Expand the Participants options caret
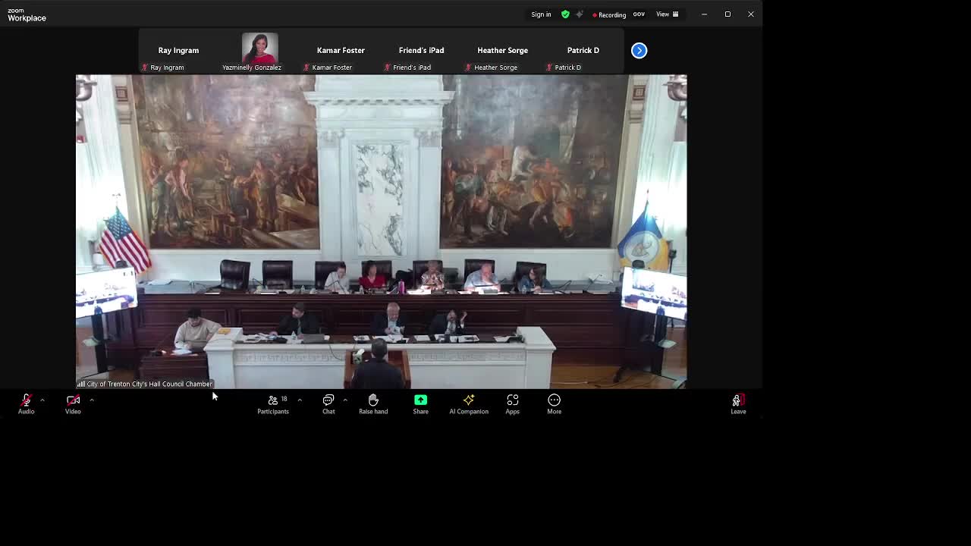Image resolution: width=971 pixels, height=546 pixels. (300, 400)
